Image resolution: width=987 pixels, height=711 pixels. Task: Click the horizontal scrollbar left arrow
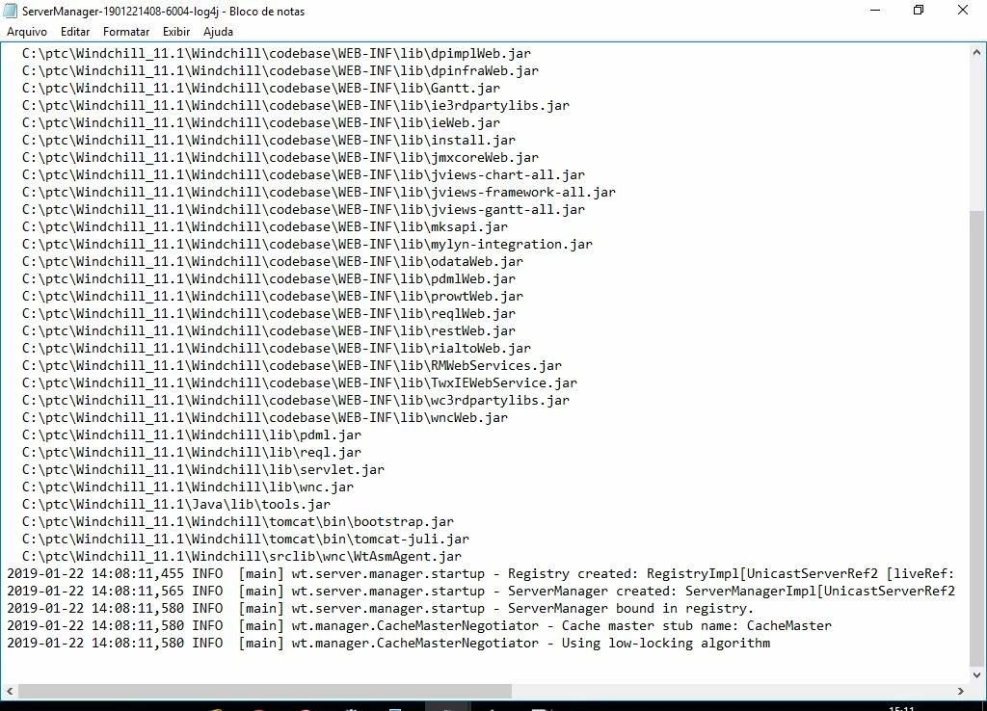(10, 691)
